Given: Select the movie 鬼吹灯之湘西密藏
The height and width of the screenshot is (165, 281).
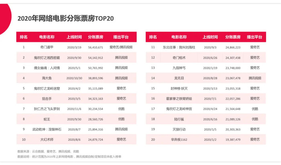Looking at the screenshot, I should click(x=47, y=58).
